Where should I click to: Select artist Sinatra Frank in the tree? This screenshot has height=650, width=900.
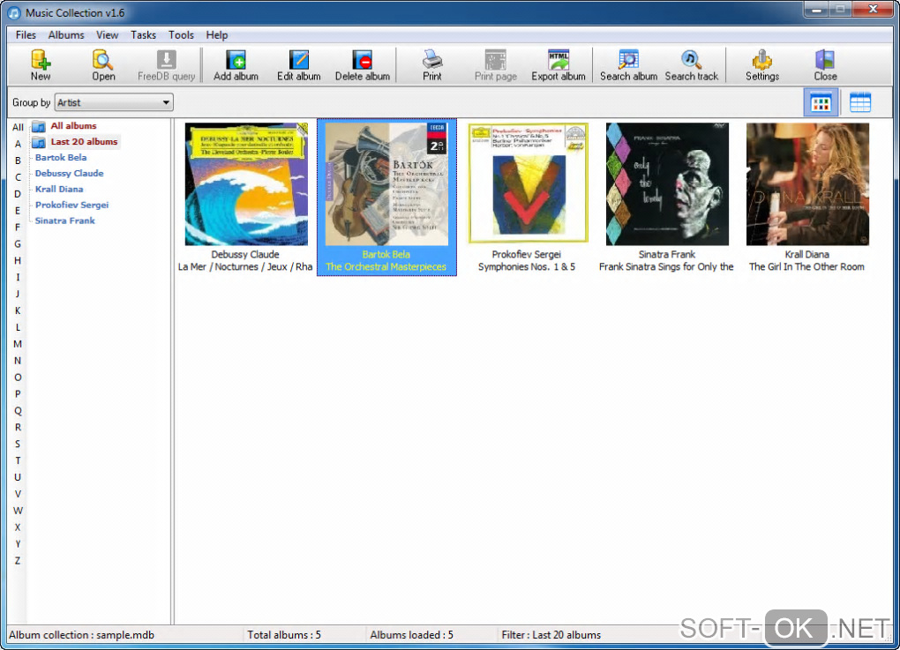65,220
